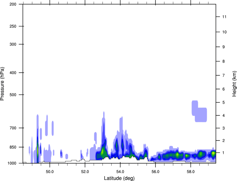Click the 8 km height label
The height and width of the screenshot is (181, 237).
224,61
